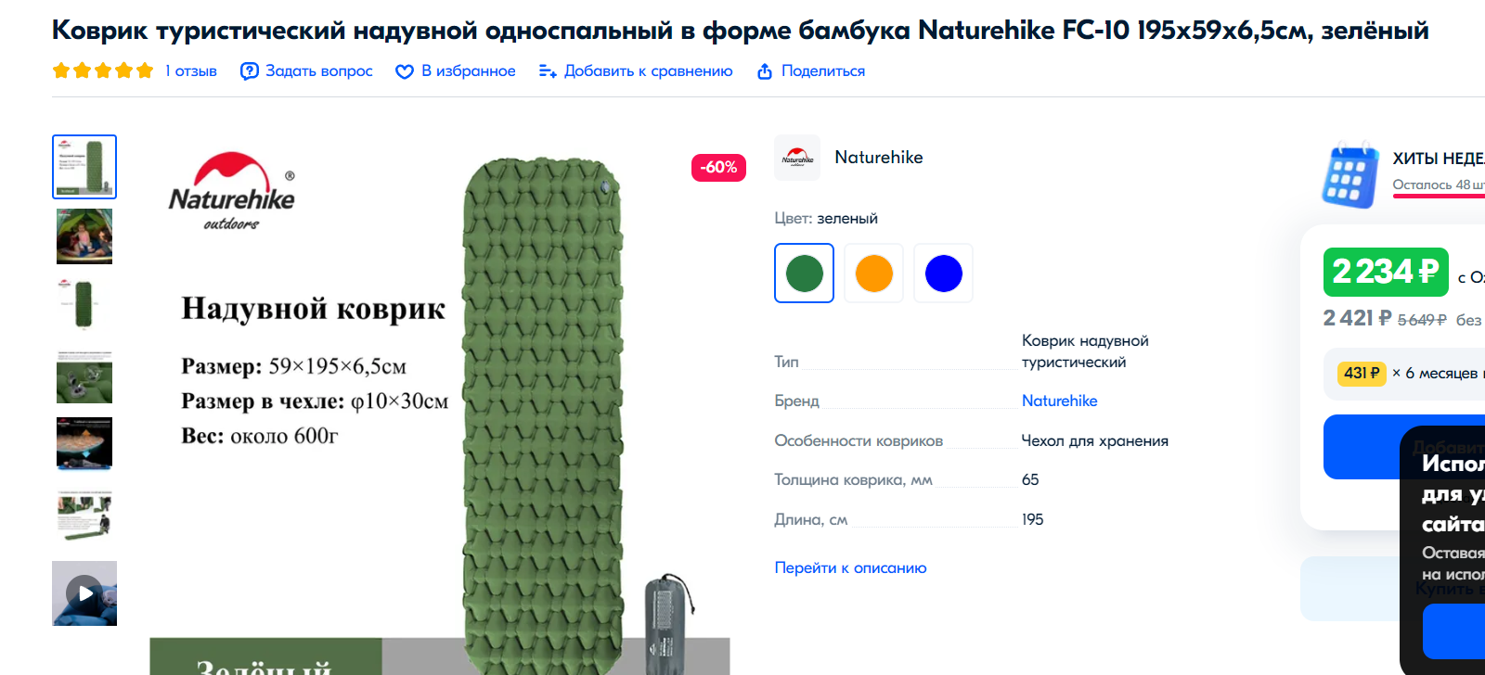Click the calendar 'Хиты недели' icon

coord(1350,174)
